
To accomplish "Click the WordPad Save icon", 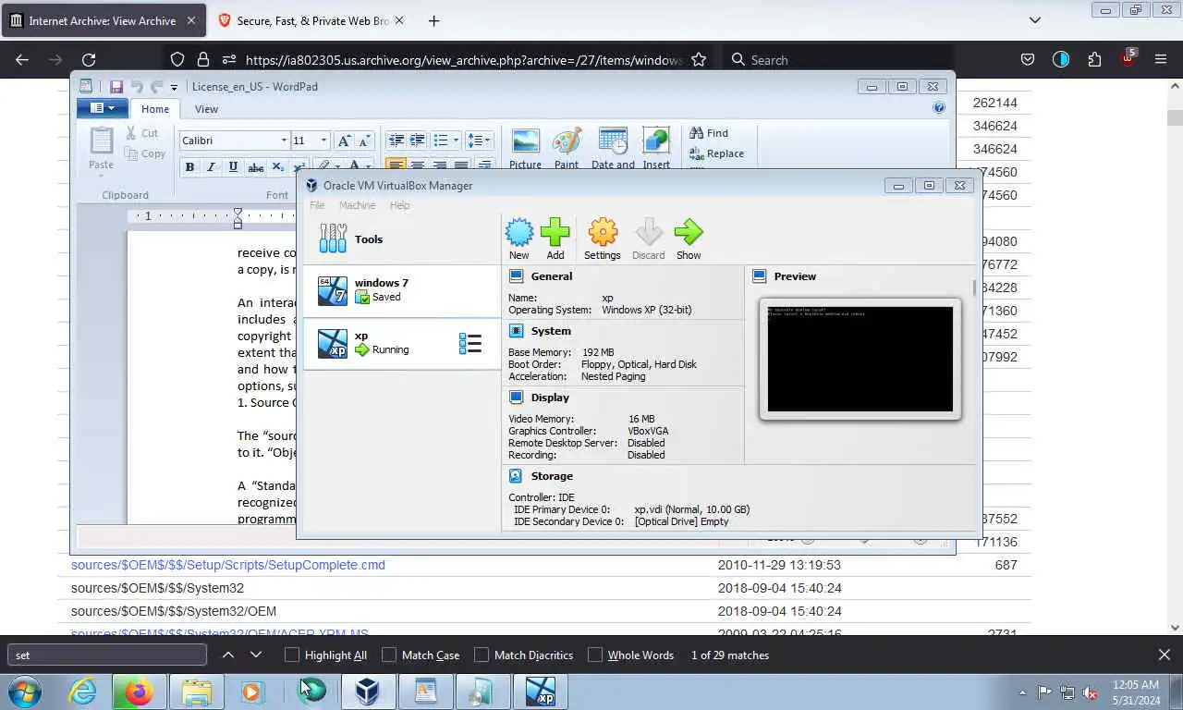I will (x=116, y=87).
